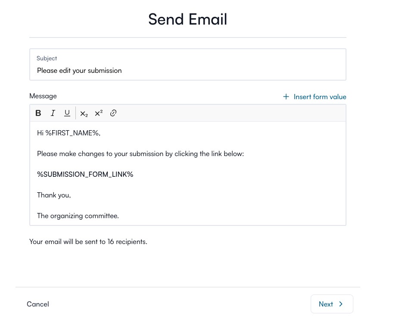Click the "The organizing committee." signature line

click(x=78, y=216)
